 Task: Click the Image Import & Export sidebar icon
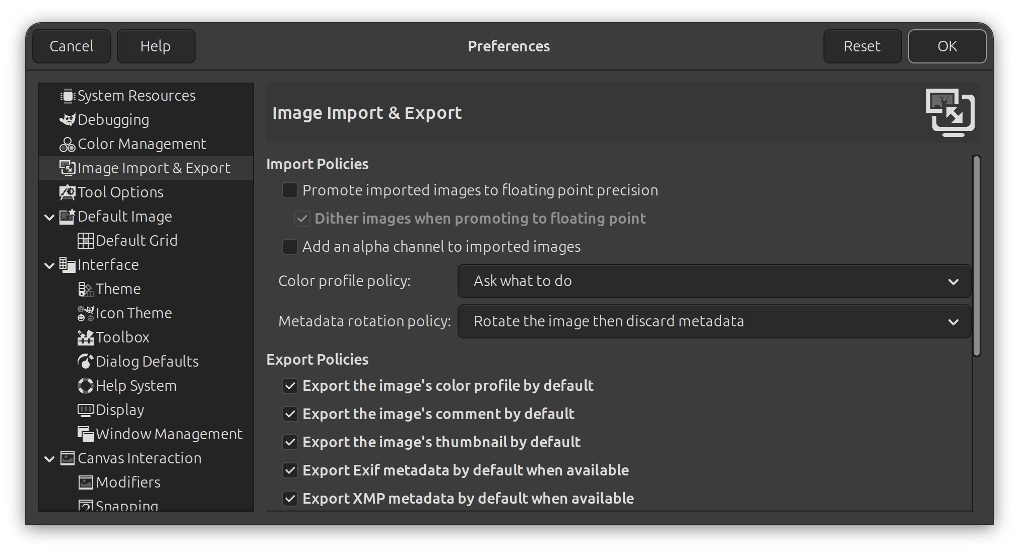coord(67,168)
